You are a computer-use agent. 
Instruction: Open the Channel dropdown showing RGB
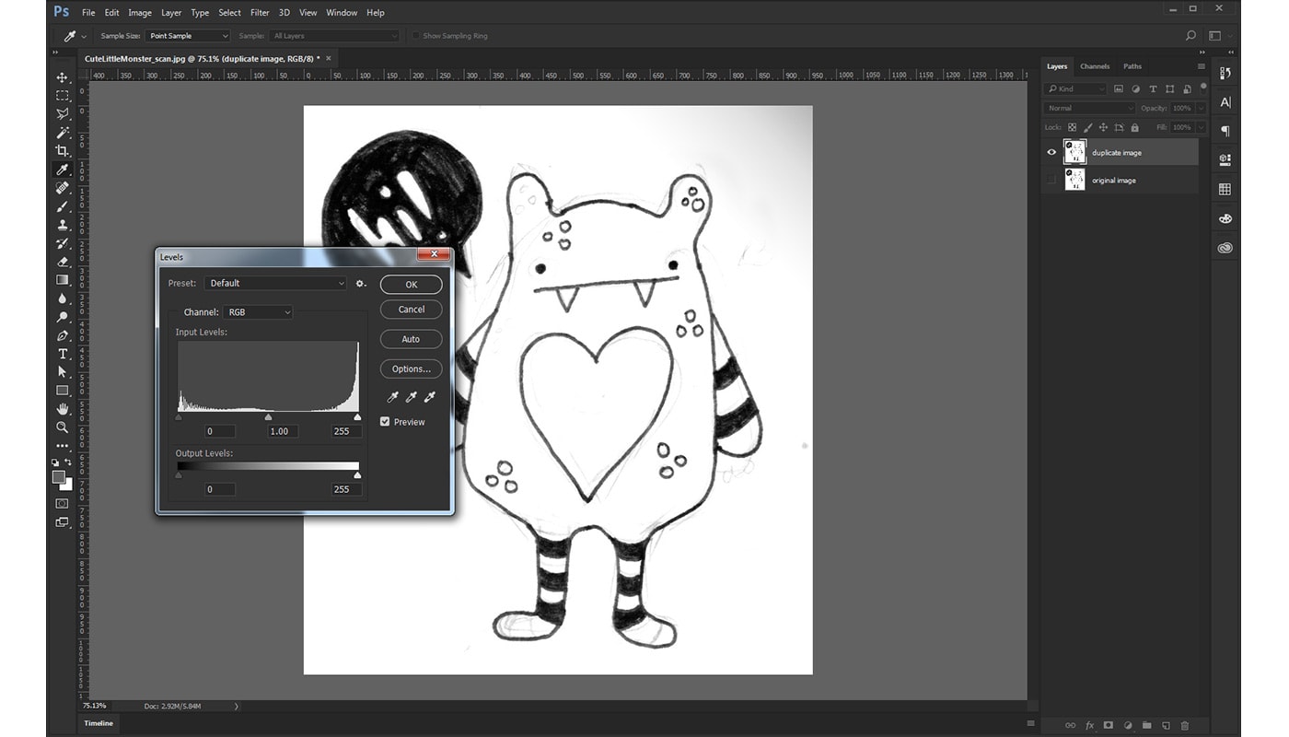258,312
